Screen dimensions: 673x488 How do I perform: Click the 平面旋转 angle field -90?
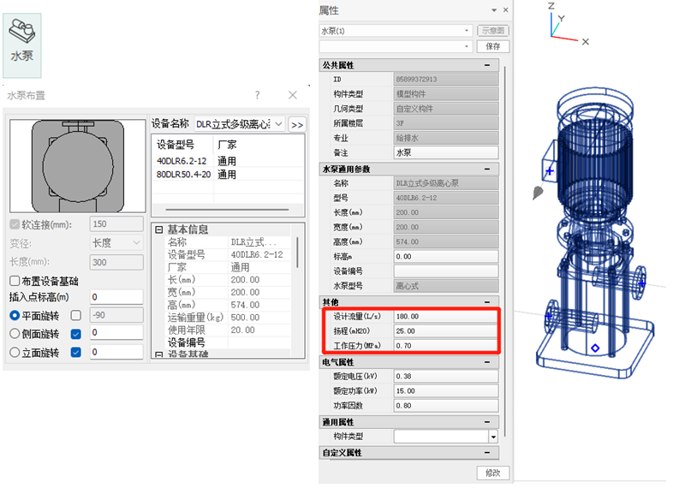(x=116, y=315)
